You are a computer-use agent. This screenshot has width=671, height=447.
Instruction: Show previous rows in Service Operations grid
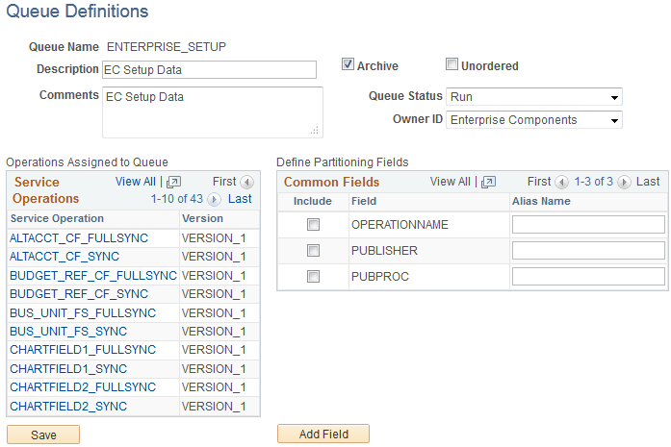(247, 182)
